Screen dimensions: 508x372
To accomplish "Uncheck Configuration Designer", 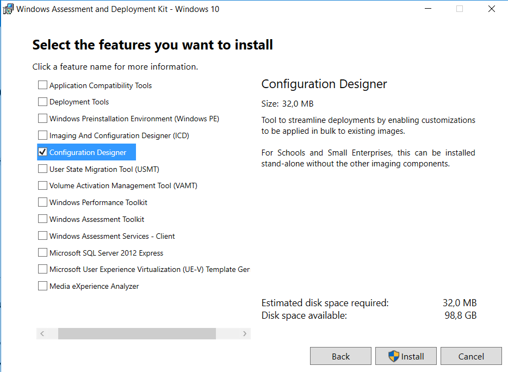I will tap(42, 152).
